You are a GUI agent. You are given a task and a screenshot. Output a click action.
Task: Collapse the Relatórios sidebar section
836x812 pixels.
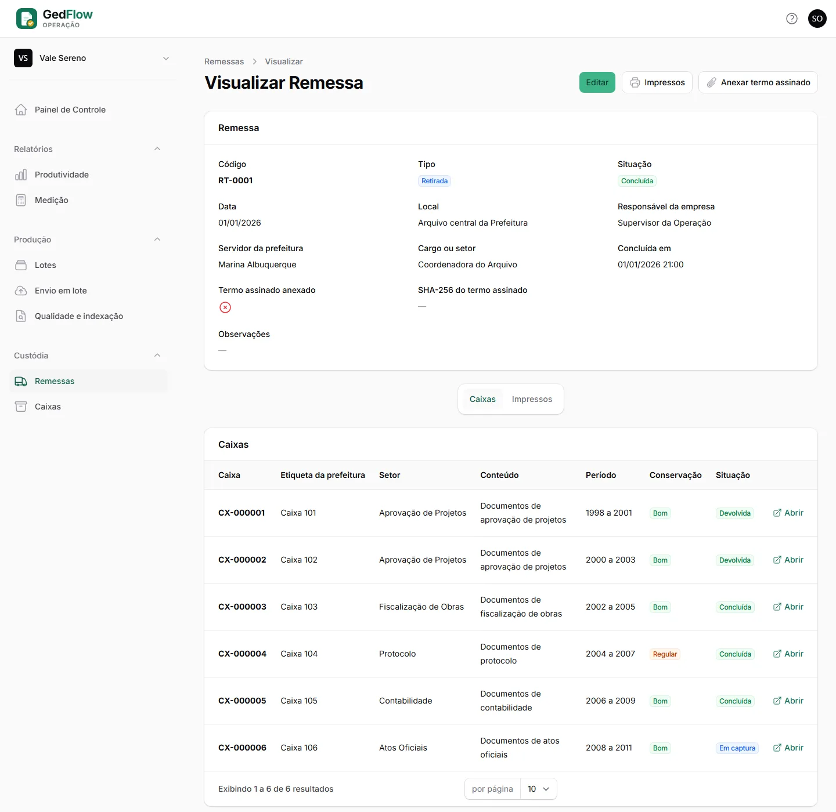(x=157, y=149)
